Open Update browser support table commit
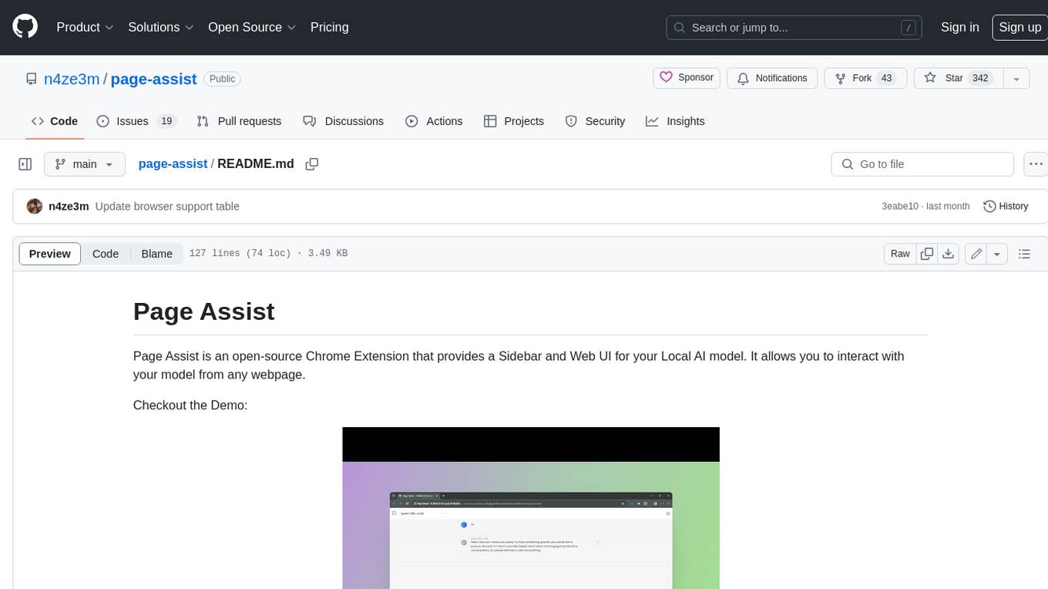 coord(167,206)
